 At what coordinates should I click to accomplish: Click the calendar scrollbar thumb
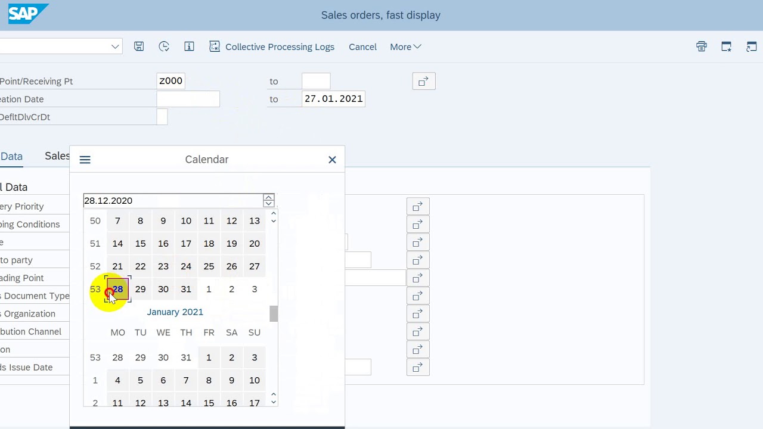pyautogui.click(x=274, y=314)
